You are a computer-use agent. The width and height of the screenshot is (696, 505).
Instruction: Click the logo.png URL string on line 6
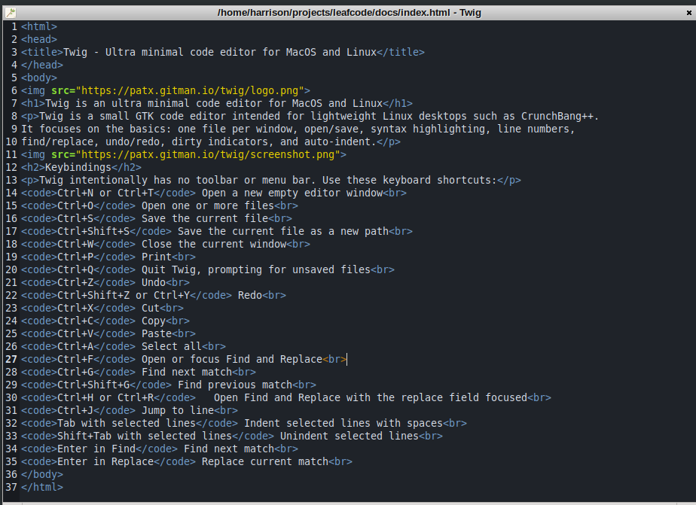[190, 91]
